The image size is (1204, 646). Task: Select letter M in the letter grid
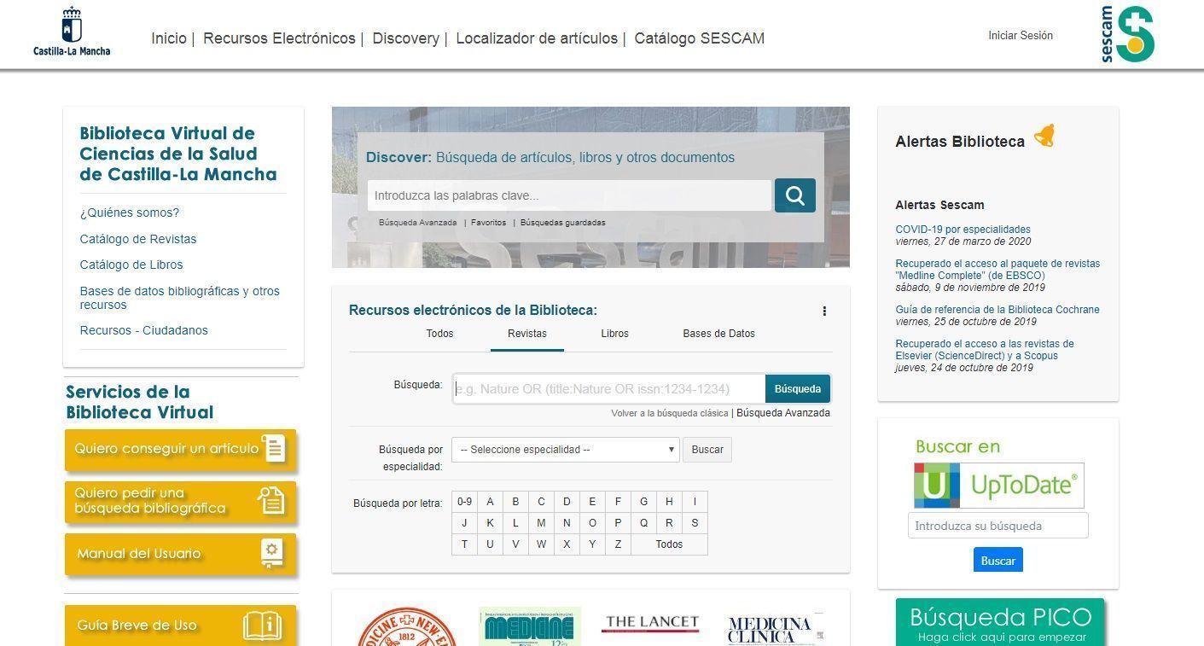(x=541, y=523)
